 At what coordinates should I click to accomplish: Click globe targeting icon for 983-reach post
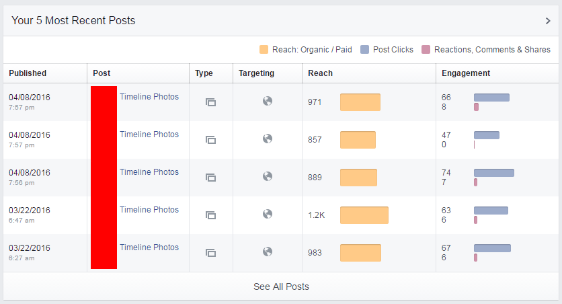point(268,252)
